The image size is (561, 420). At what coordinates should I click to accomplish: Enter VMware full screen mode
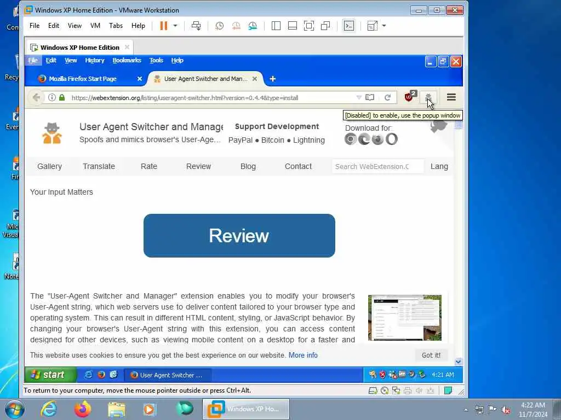pos(309,26)
